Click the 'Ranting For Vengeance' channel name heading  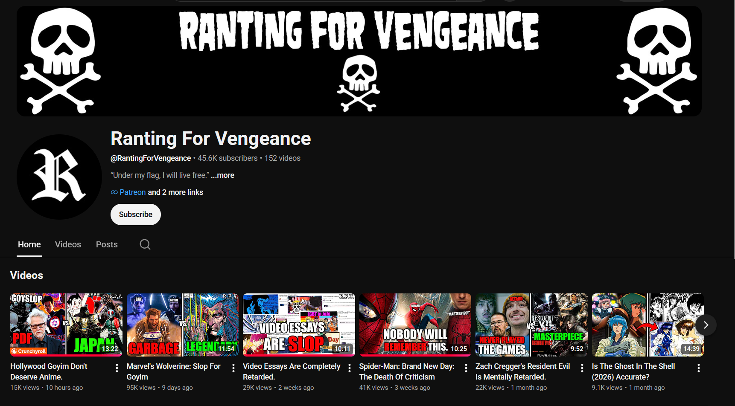[211, 139]
